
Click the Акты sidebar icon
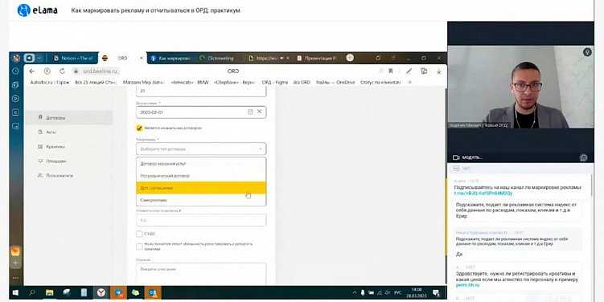[40, 132]
